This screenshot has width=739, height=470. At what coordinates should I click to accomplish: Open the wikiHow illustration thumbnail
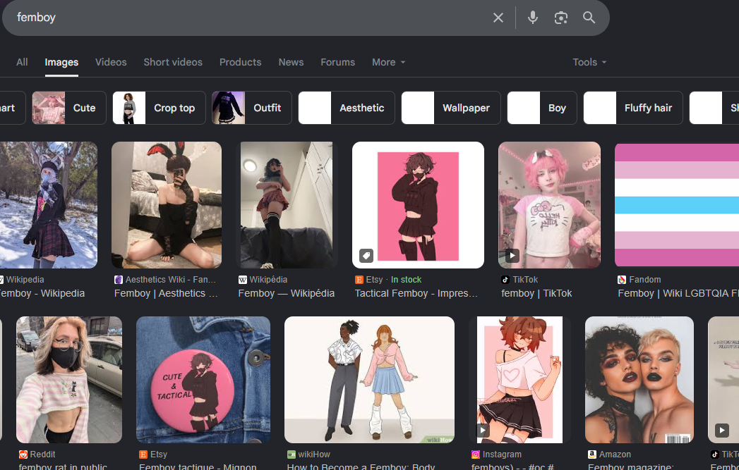pos(370,380)
